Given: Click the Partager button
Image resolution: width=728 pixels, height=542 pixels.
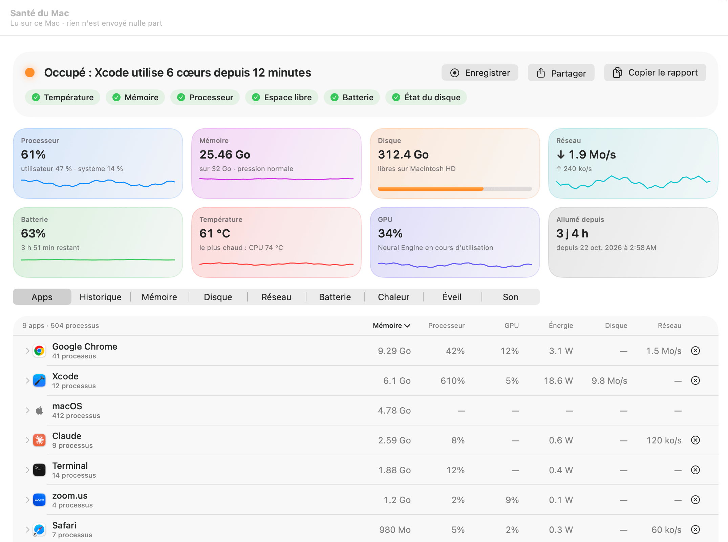Looking at the screenshot, I should pos(561,73).
